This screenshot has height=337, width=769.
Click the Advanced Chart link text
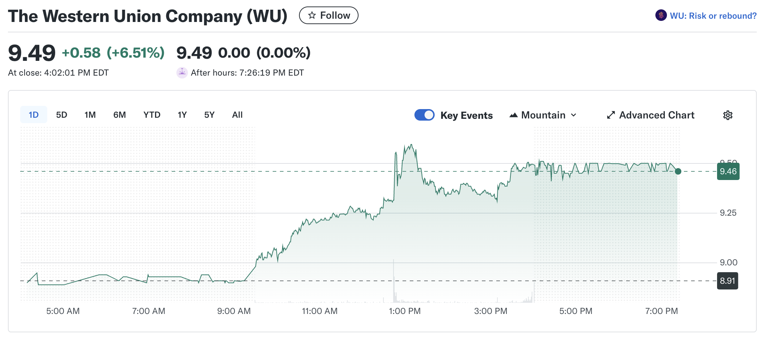coord(656,115)
